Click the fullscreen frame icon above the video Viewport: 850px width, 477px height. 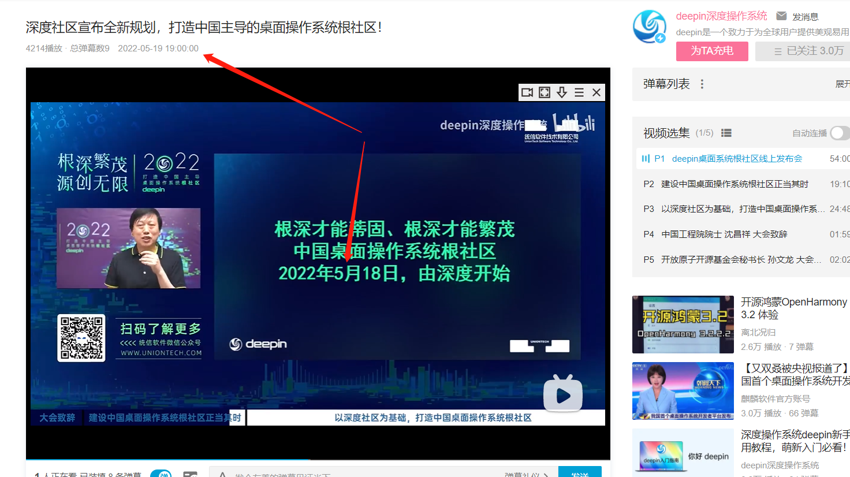(x=545, y=92)
